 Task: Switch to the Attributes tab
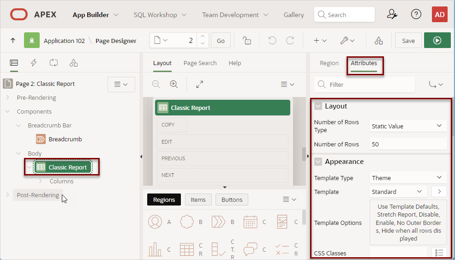(x=364, y=63)
